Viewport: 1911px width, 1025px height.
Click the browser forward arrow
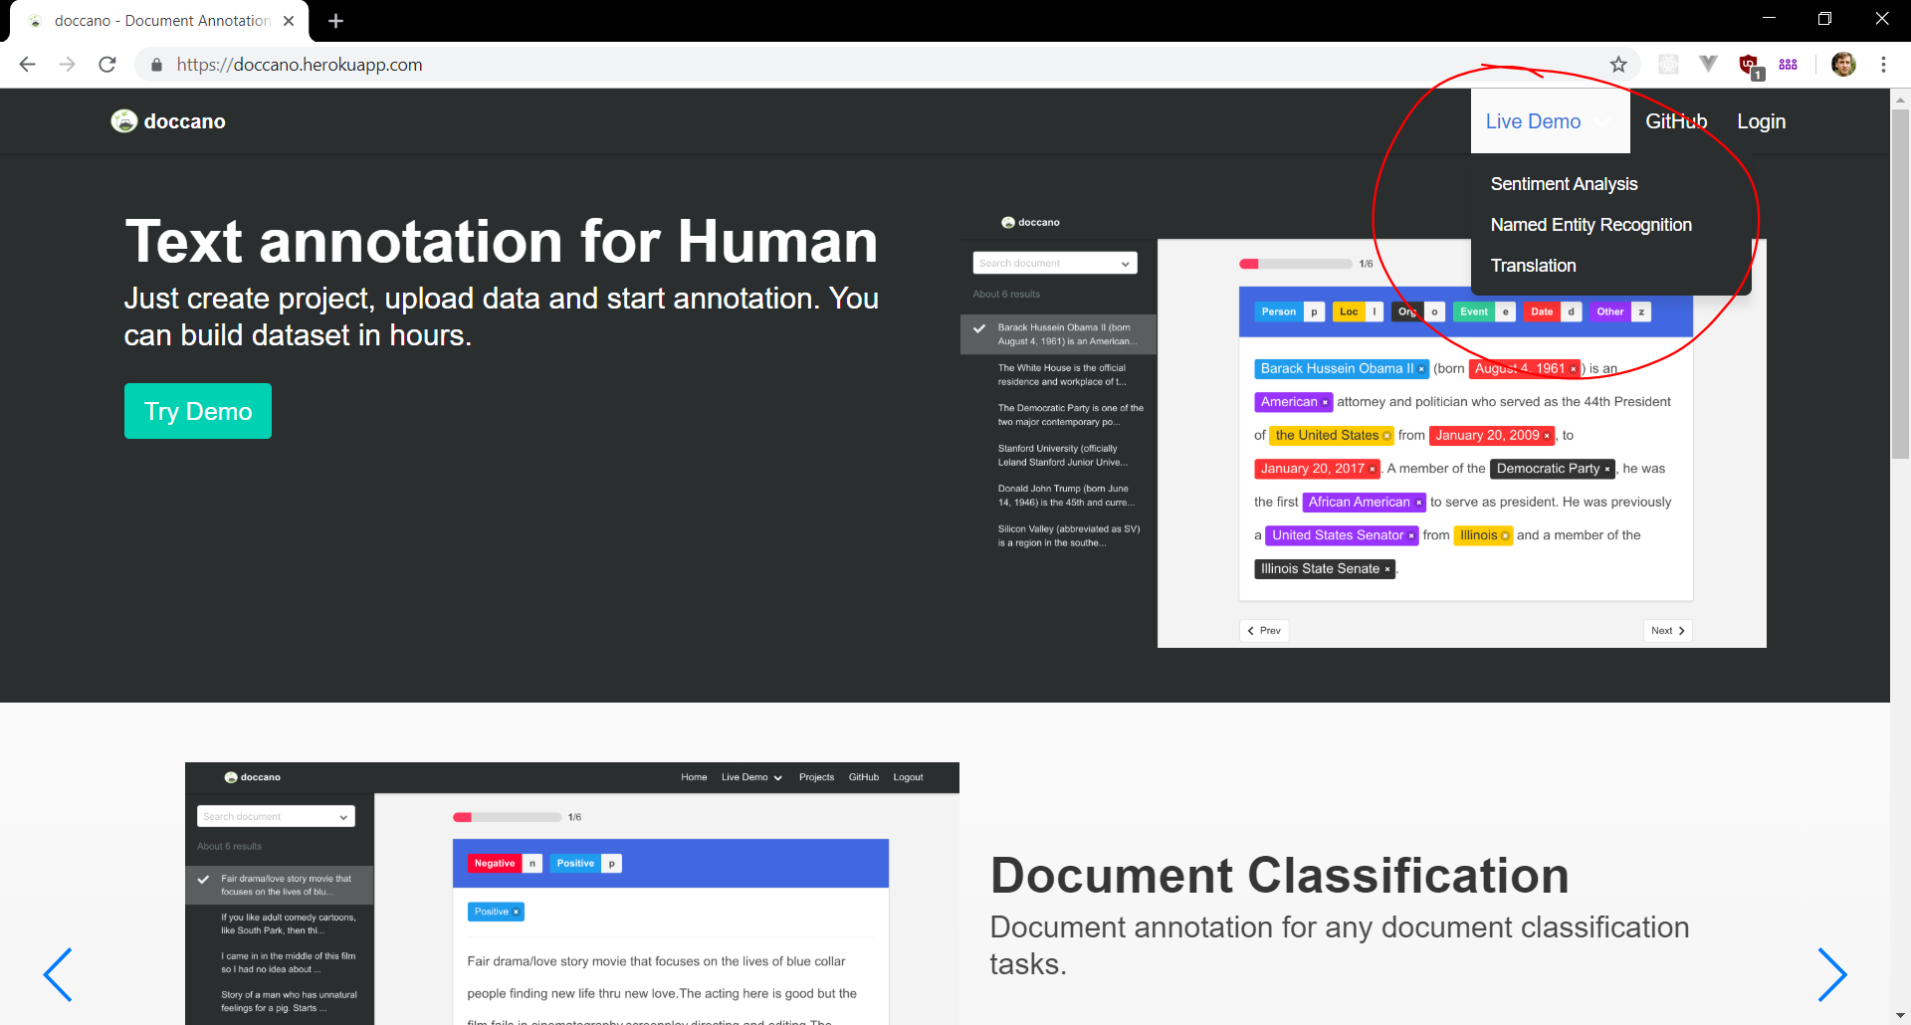(67, 65)
